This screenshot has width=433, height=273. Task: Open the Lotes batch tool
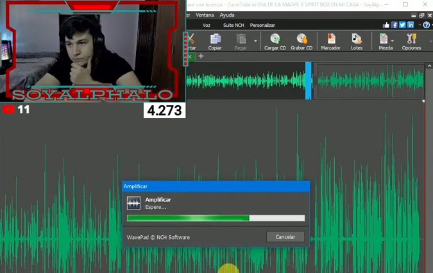pyautogui.click(x=357, y=42)
